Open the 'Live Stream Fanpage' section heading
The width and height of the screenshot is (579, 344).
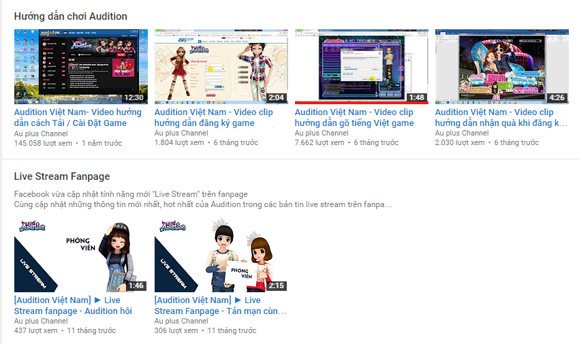tap(62, 176)
